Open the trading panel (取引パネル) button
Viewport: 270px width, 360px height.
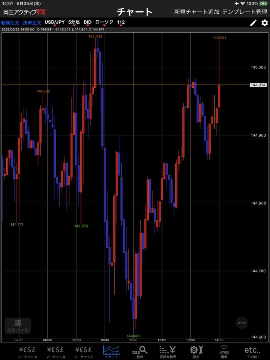[x=18, y=326]
